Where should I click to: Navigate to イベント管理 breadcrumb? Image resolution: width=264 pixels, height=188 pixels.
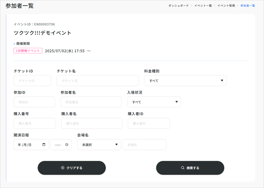pyautogui.click(x=226, y=5)
